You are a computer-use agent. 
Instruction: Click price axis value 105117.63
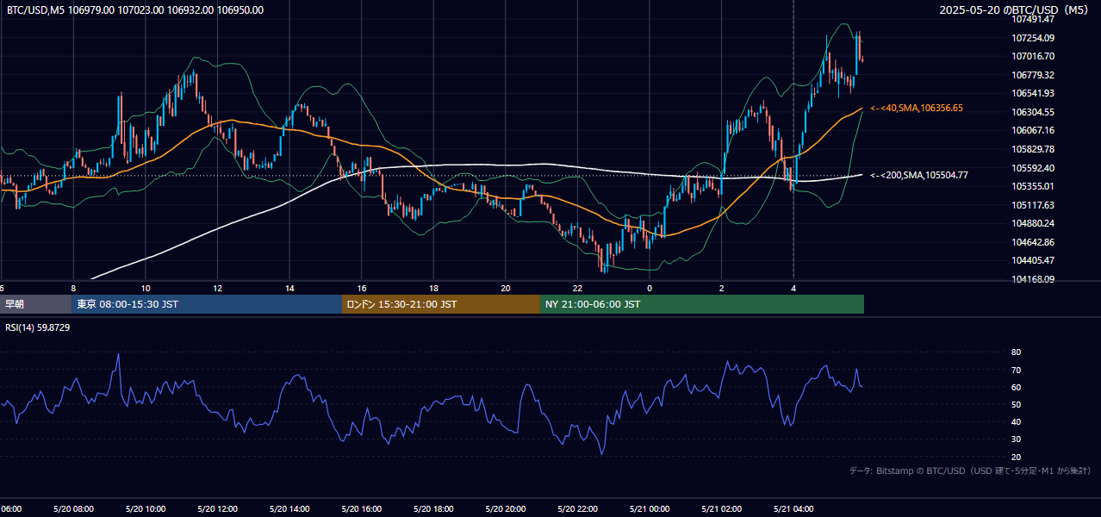click(1033, 205)
